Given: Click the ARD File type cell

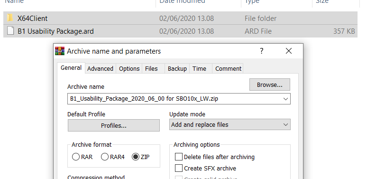Looking at the screenshot, I should 258,31.
